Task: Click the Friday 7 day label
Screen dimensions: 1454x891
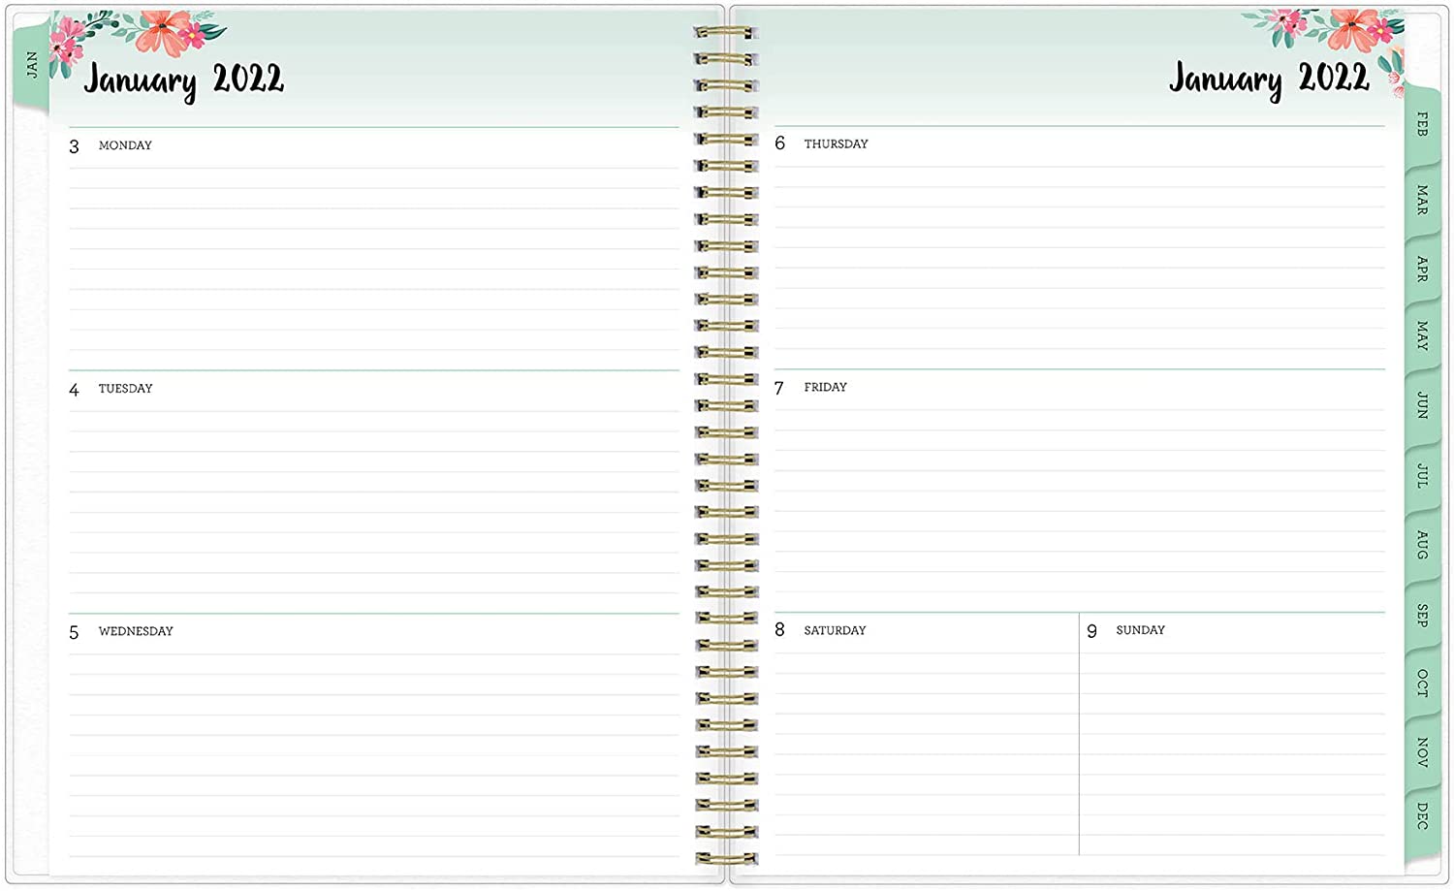Action: pos(824,387)
